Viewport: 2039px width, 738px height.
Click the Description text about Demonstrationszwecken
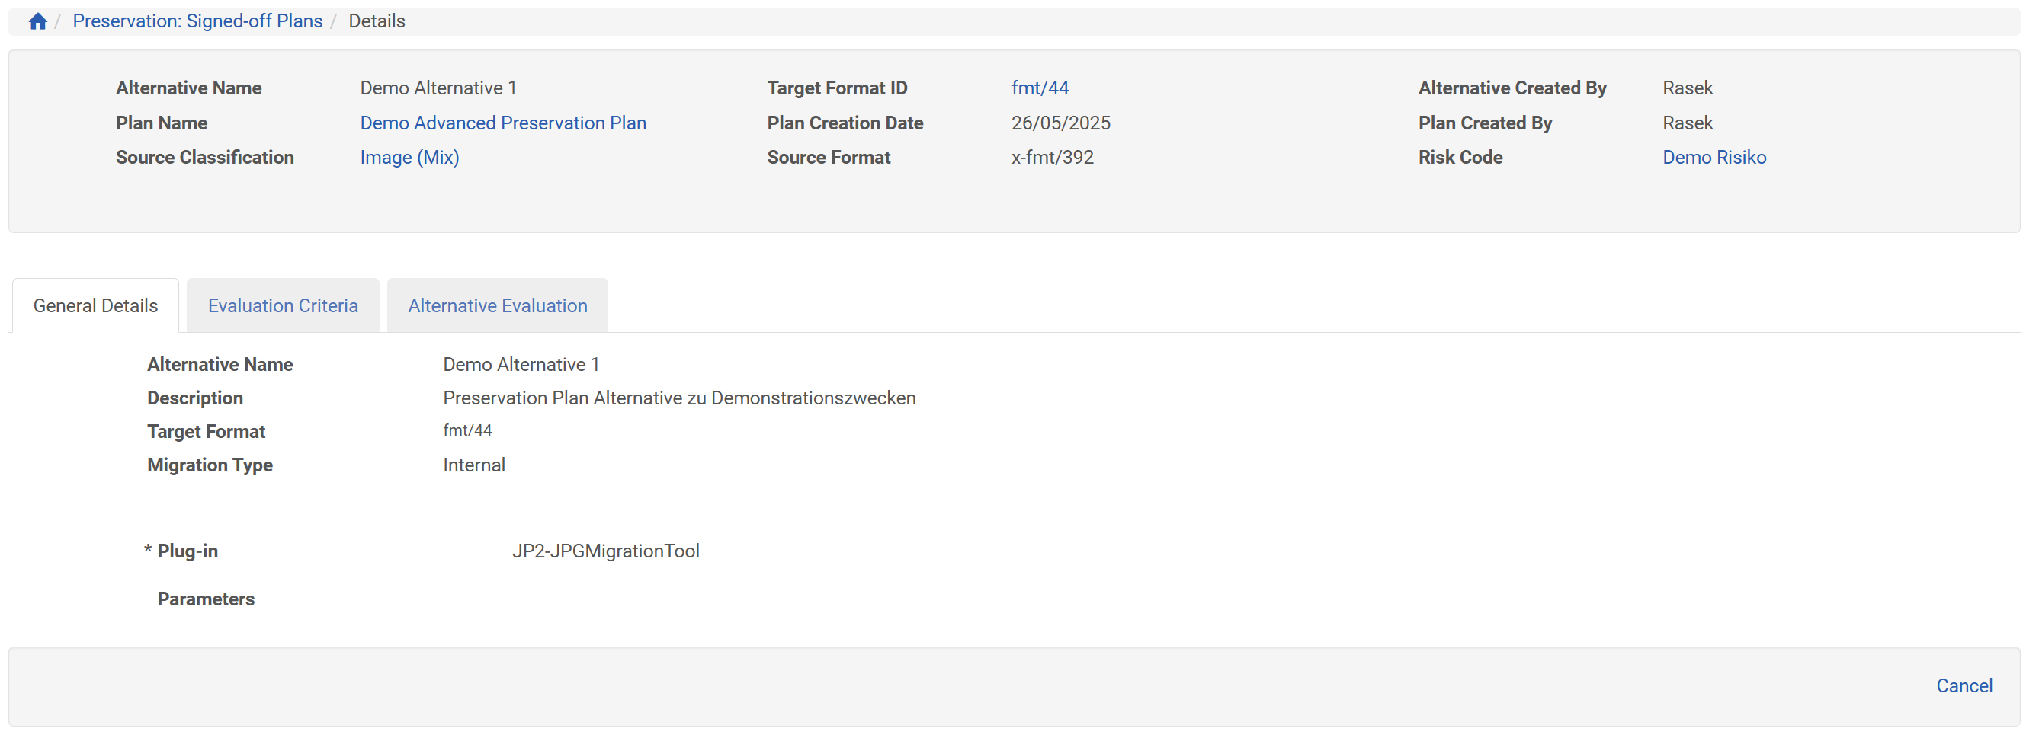679,398
